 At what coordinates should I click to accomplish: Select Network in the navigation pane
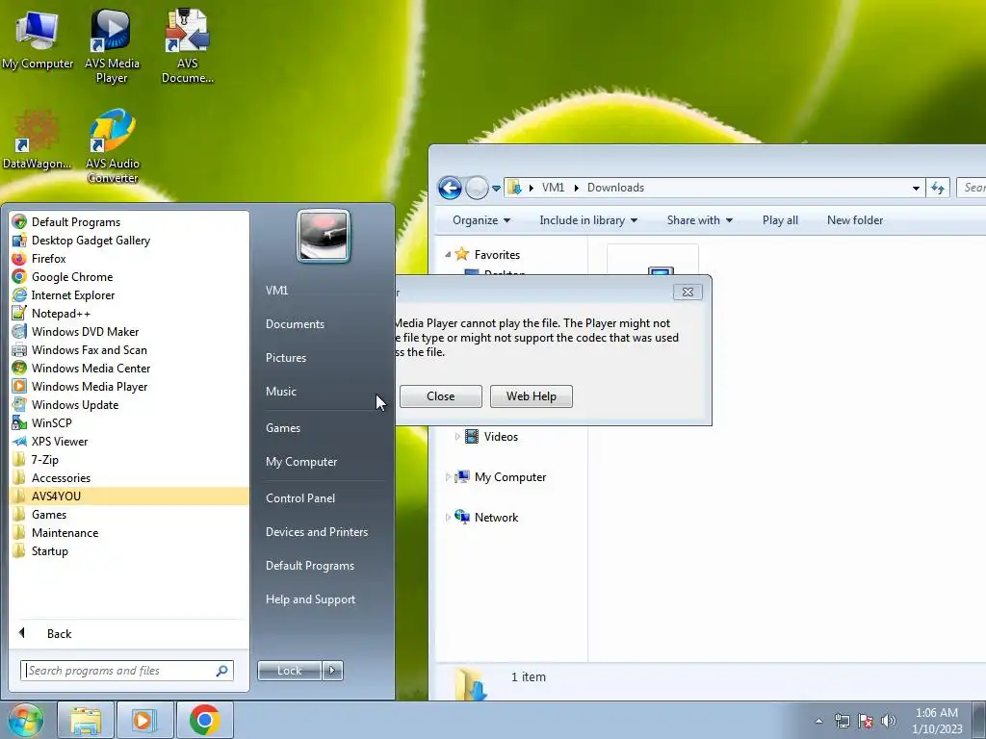tap(496, 518)
